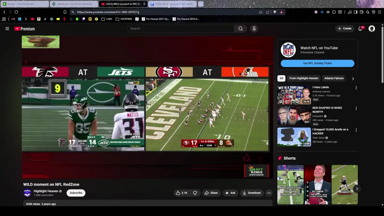
Task: Open options for 'BEN SHAPIRO IS WOKE NOW' video
Action: 356,108
